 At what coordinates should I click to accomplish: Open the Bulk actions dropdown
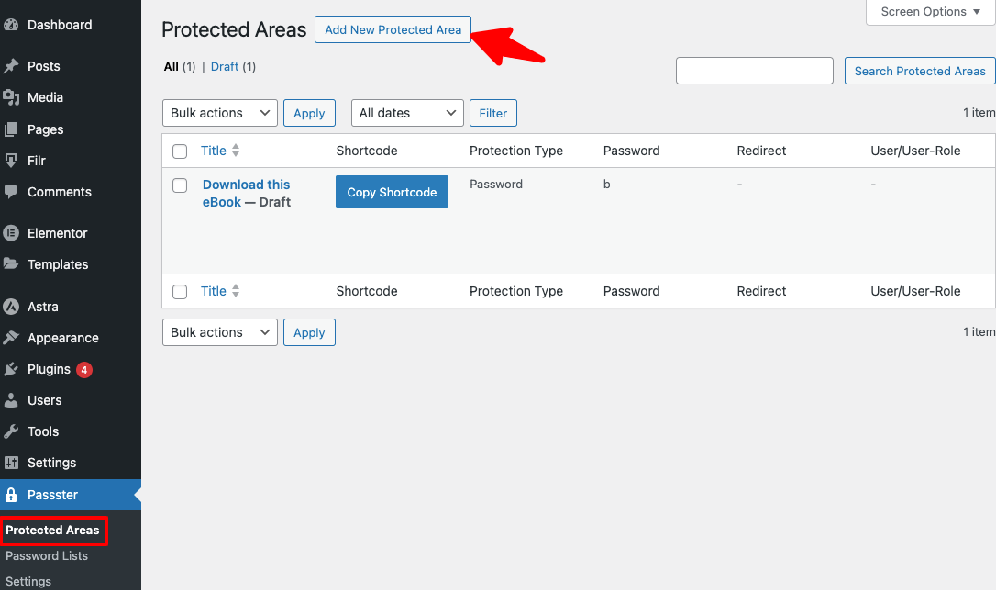coord(219,112)
